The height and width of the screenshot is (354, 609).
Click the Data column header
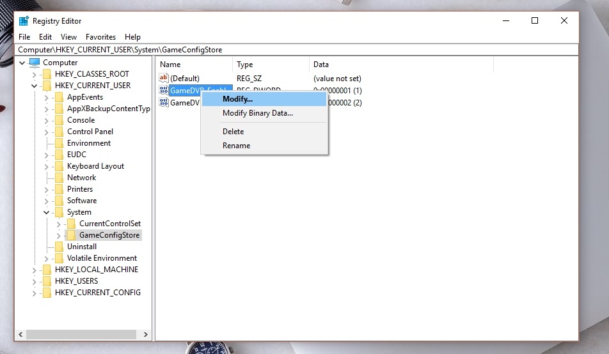[x=401, y=65]
